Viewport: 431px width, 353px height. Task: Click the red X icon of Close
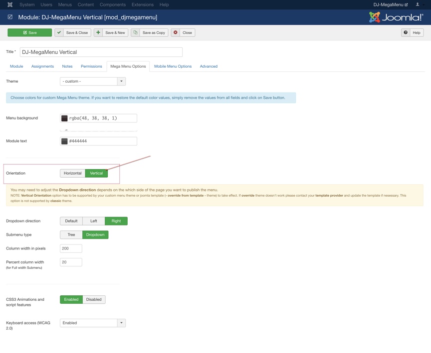[176, 32]
